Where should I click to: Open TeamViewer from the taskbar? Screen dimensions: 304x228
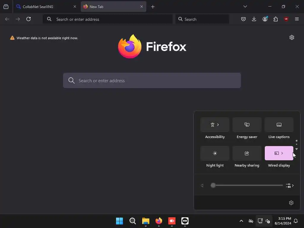[185, 221]
